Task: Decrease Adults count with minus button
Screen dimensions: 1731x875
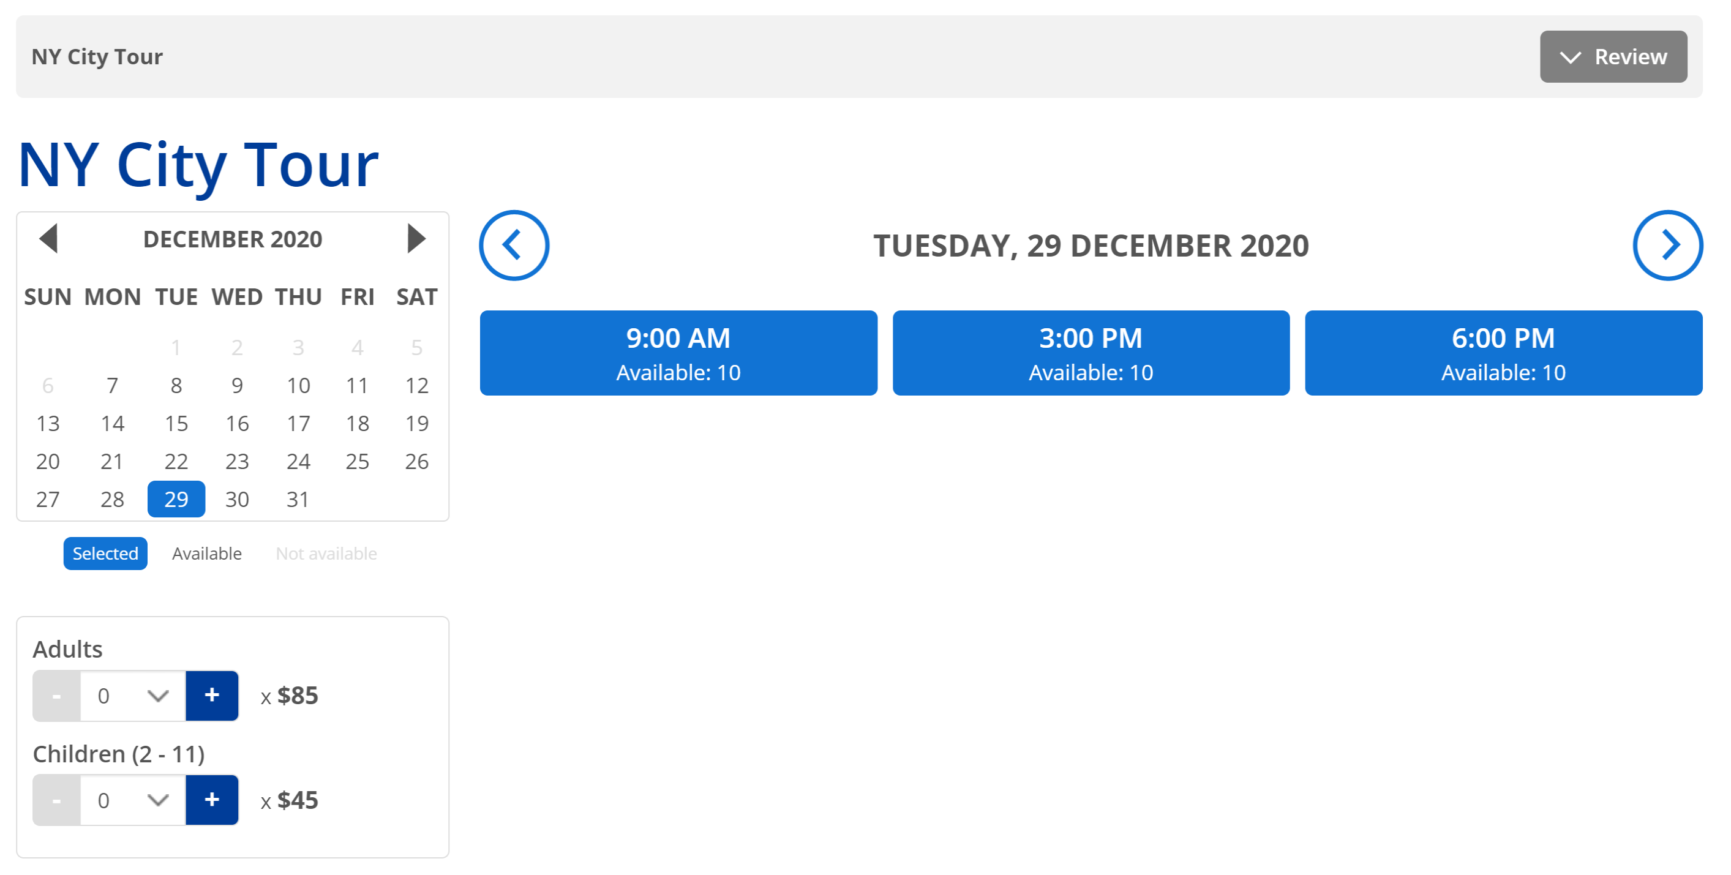Action: [56, 695]
